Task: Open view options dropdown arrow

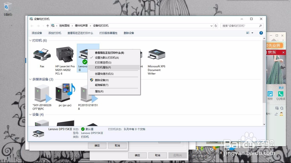Action: click(x=252, y=33)
